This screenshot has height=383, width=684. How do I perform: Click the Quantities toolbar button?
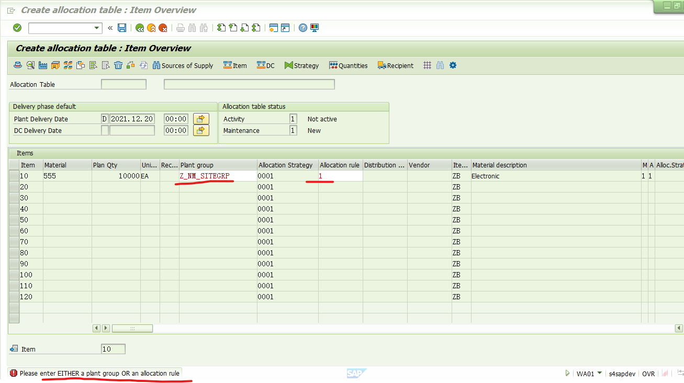pyautogui.click(x=349, y=65)
